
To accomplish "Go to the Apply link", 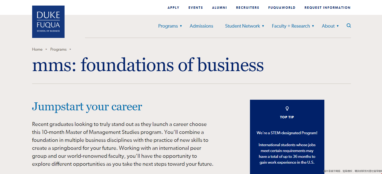I will click(173, 8).
